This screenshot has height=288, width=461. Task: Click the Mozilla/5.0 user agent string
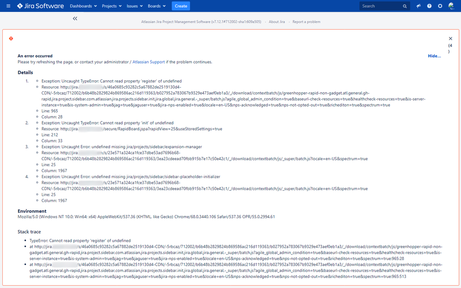coord(146,217)
